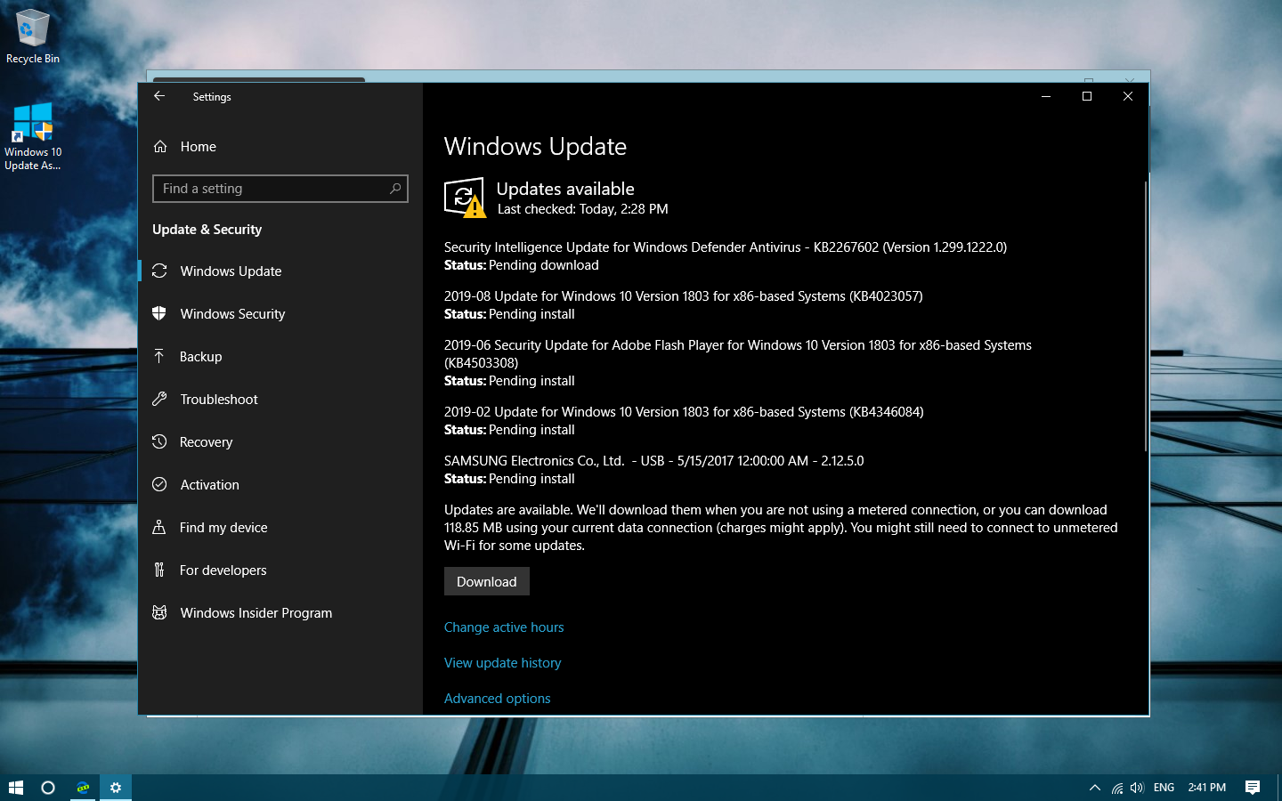The height and width of the screenshot is (801, 1282).
Task: Click the Update & Security section header
Action: [x=207, y=230]
